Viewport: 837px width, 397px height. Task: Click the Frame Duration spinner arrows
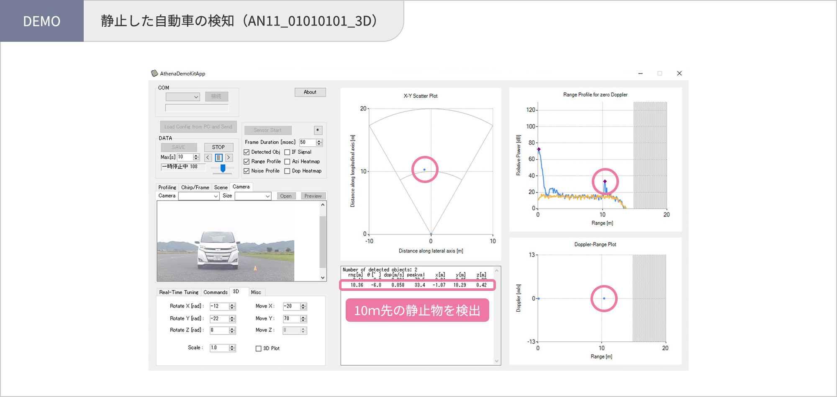[x=319, y=143]
